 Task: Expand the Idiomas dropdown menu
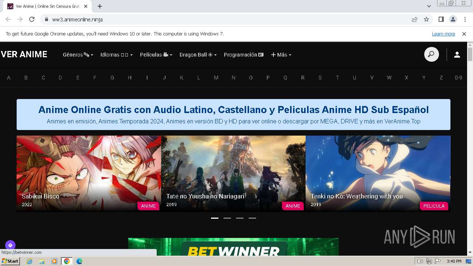click(x=116, y=55)
